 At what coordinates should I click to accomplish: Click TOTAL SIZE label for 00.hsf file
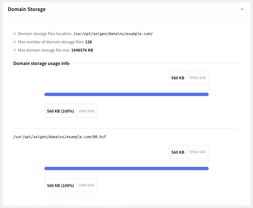click(x=197, y=152)
